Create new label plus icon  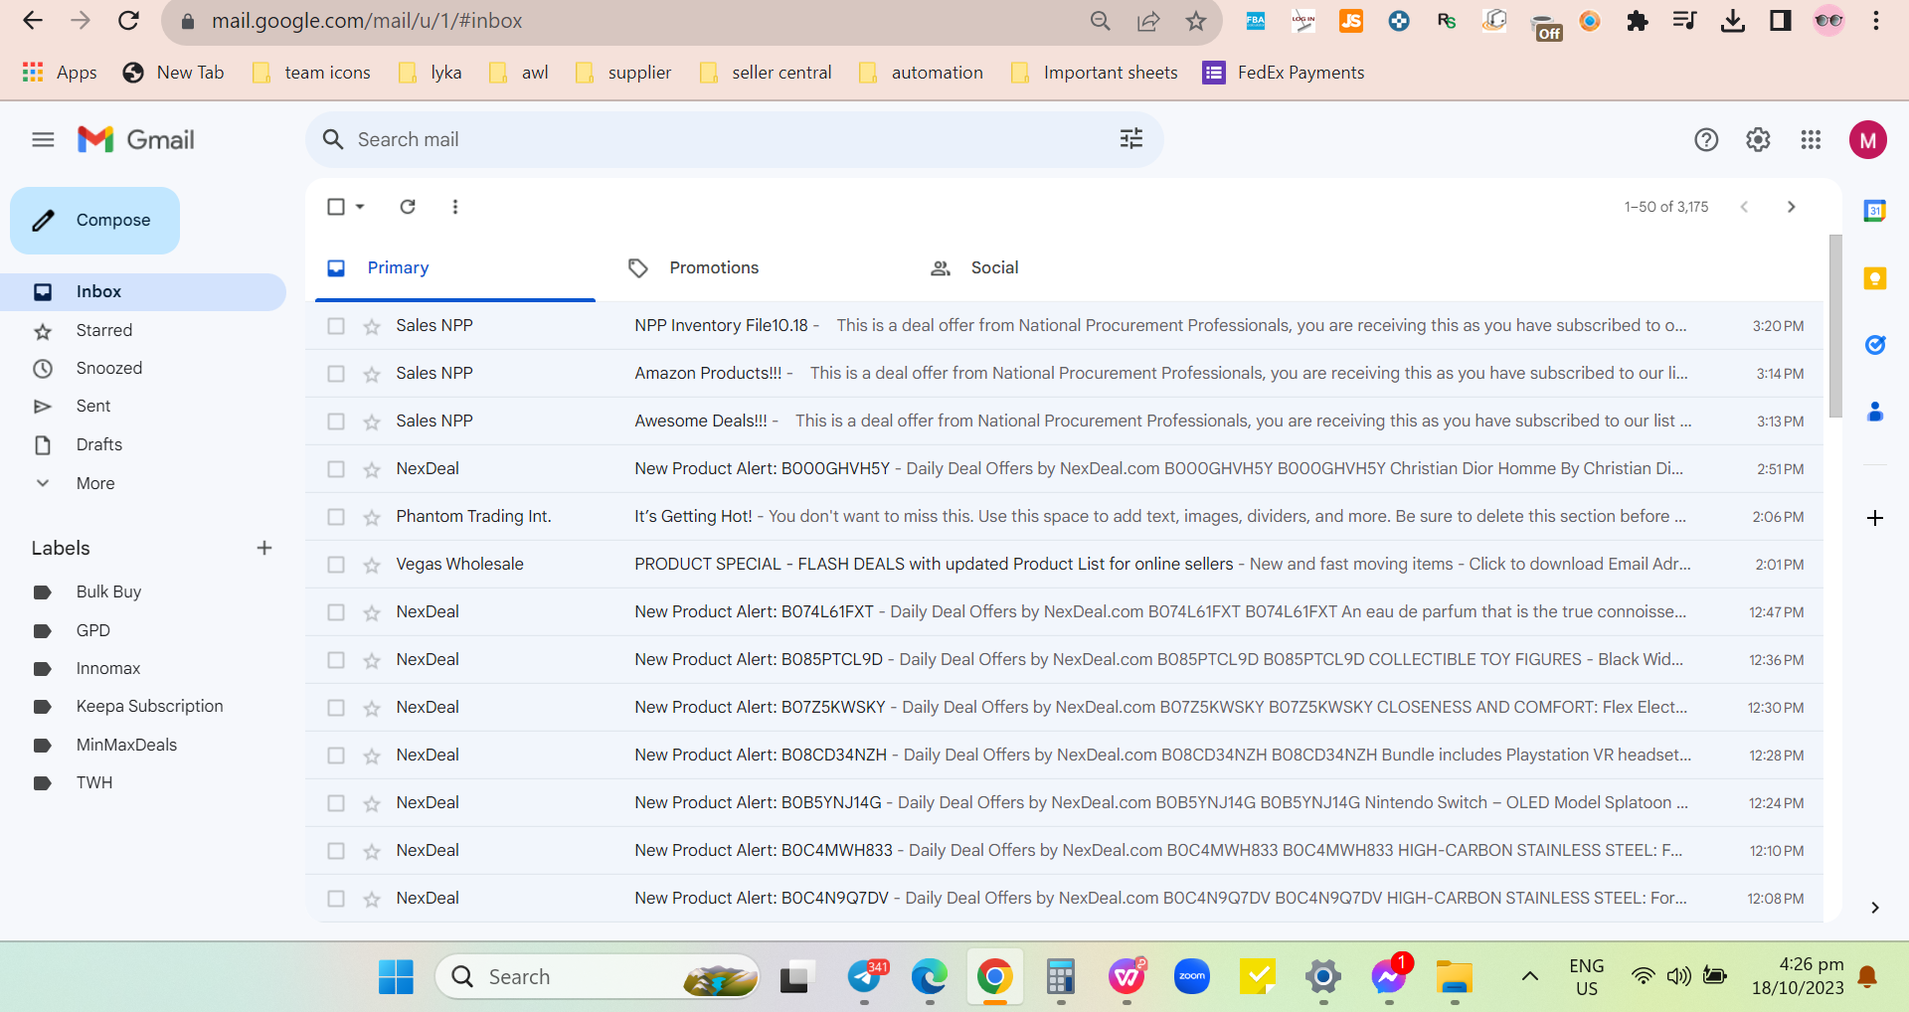(x=264, y=548)
